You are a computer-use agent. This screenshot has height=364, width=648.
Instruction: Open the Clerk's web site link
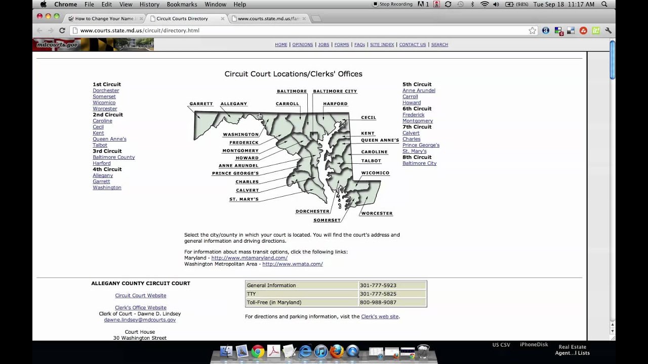(380, 316)
